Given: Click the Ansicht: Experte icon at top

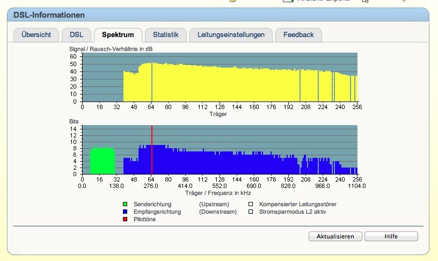Looking at the screenshot, I should [x=288, y=1].
